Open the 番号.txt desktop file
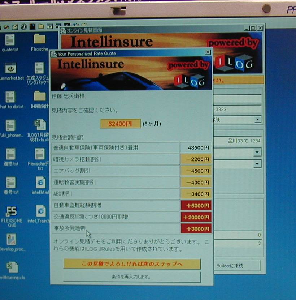 coord(11,185)
